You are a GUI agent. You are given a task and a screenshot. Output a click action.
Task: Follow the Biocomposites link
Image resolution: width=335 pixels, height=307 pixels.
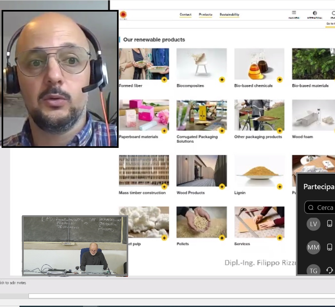tap(190, 86)
